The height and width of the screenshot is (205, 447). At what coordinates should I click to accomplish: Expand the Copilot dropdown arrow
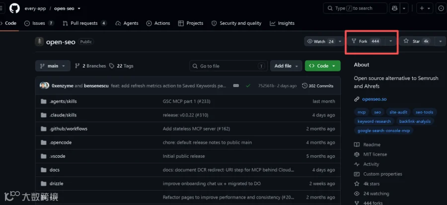point(404,8)
